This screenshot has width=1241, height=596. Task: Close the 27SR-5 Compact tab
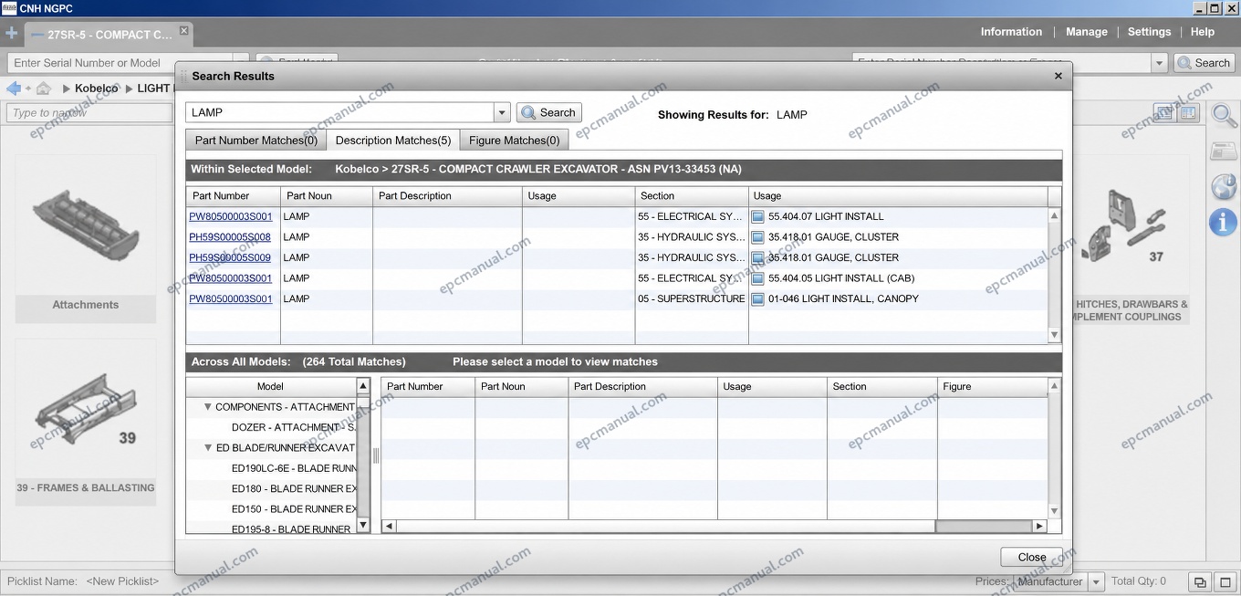coord(183,30)
